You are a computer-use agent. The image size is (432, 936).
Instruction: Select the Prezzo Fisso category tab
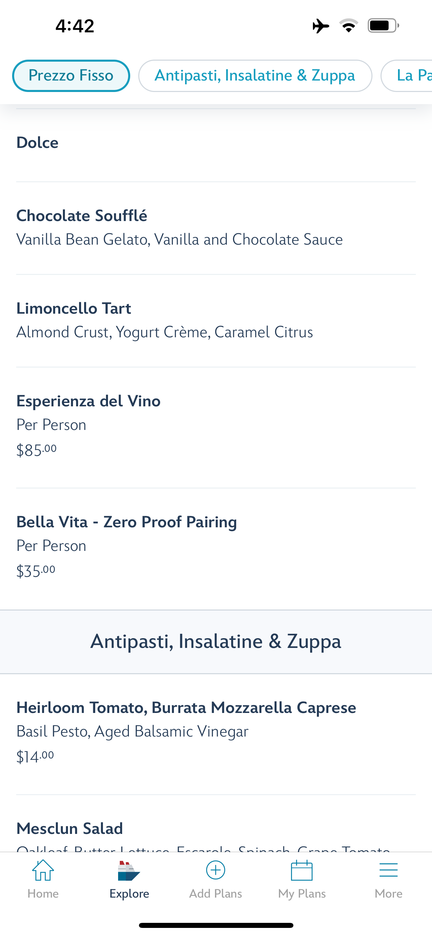click(x=71, y=75)
